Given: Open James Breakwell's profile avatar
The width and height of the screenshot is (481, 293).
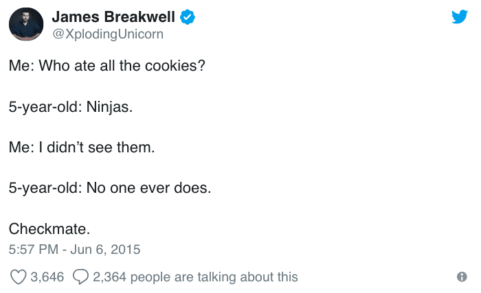Looking at the screenshot, I should [x=26, y=24].
